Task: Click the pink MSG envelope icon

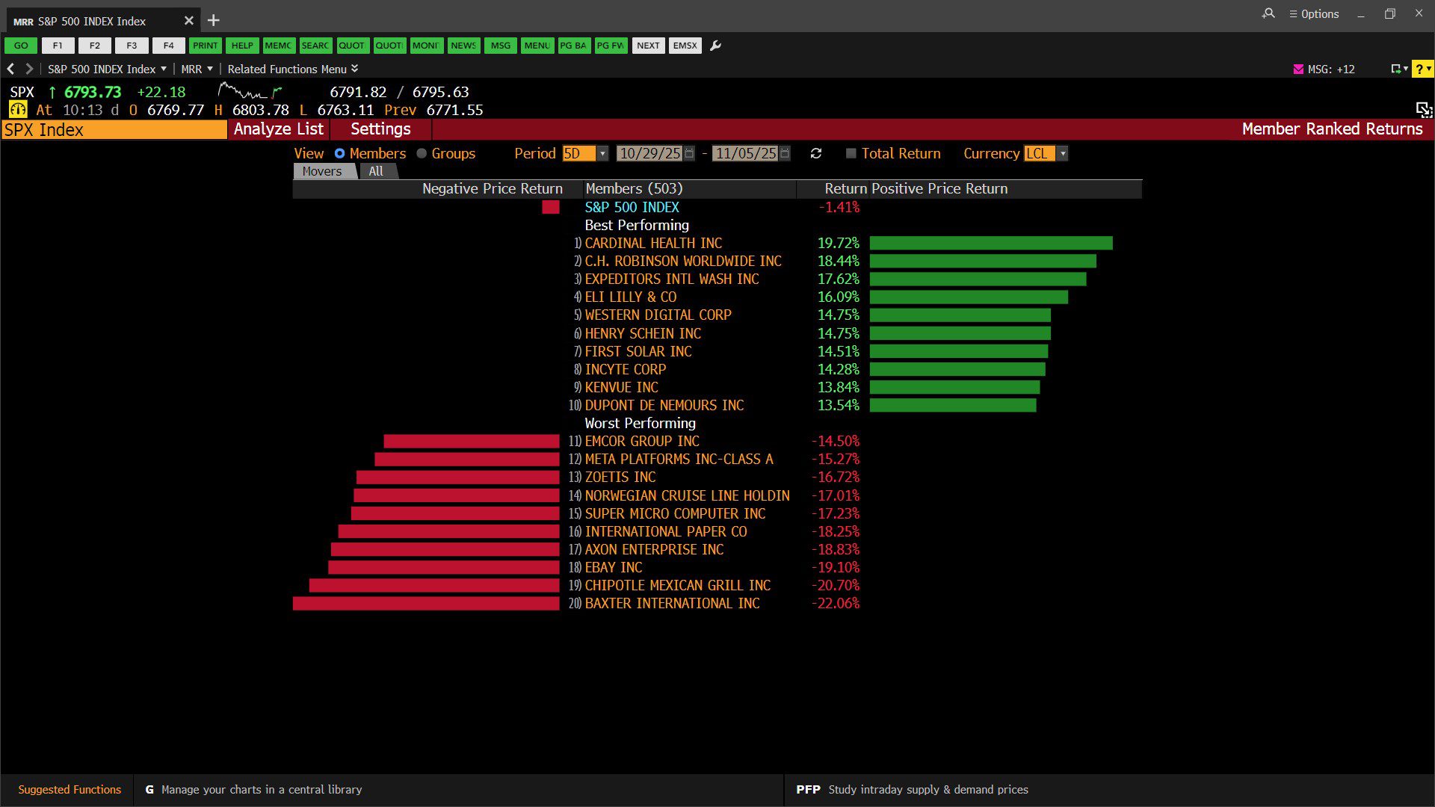Action: point(1298,69)
